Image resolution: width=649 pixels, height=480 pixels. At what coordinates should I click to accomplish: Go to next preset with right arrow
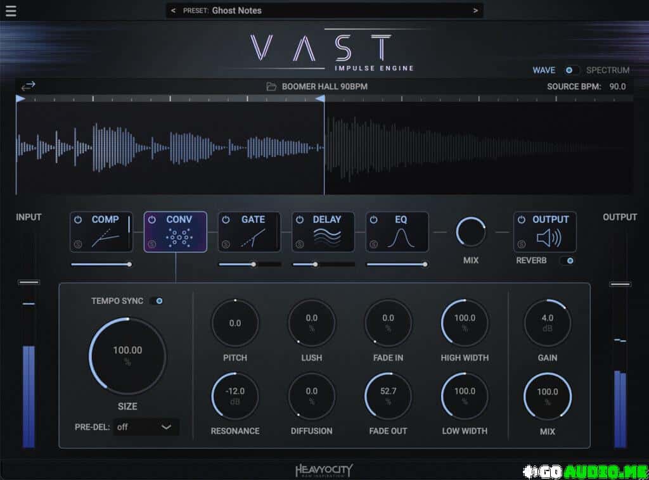[x=475, y=11]
